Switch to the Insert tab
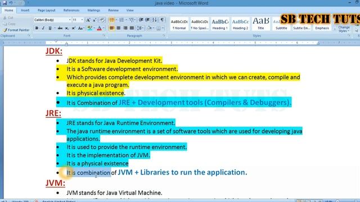 pos(25,10)
